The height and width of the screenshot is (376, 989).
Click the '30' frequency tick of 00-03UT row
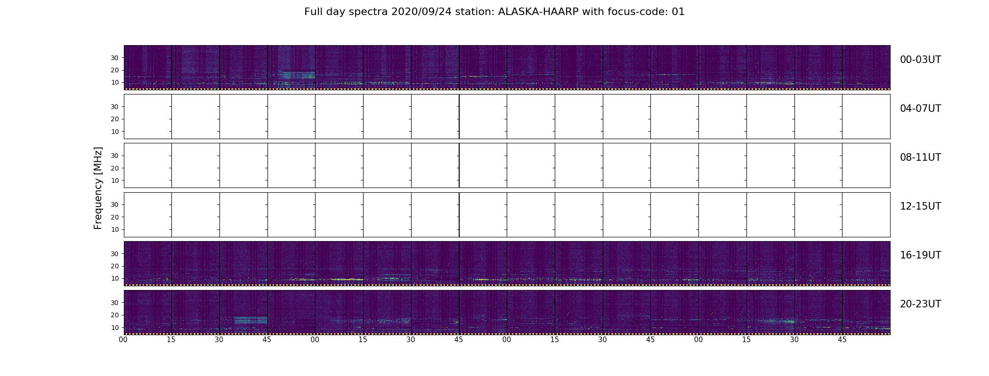pos(114,58)
